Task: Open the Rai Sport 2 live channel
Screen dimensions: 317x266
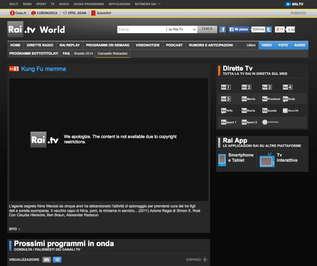Action: click(x=249, y=122)
